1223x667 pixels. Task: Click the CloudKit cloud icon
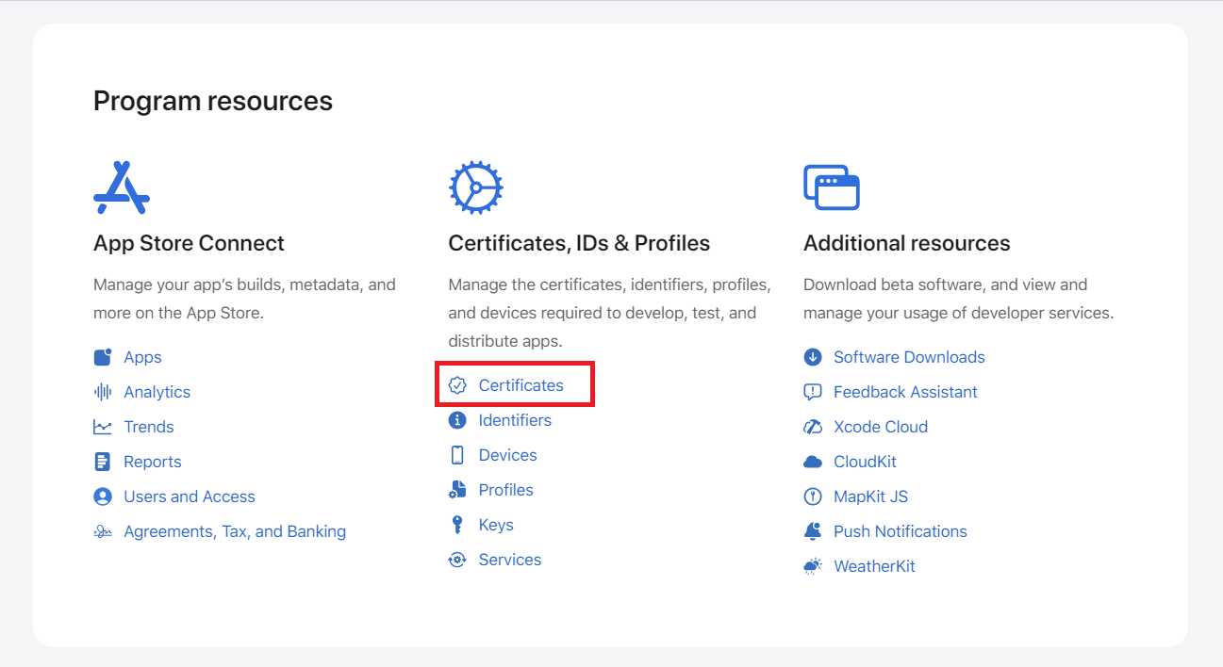coord(813,462)
